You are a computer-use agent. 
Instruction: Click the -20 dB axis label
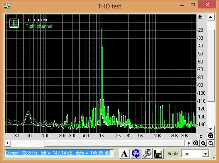(x=200, y=30)
